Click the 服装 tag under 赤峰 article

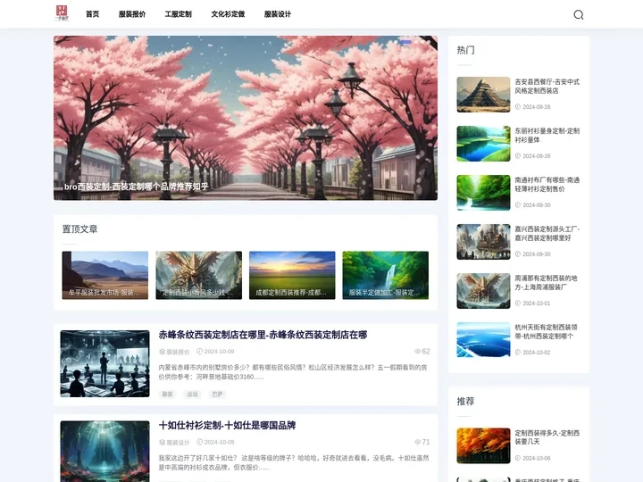(167, 395)
